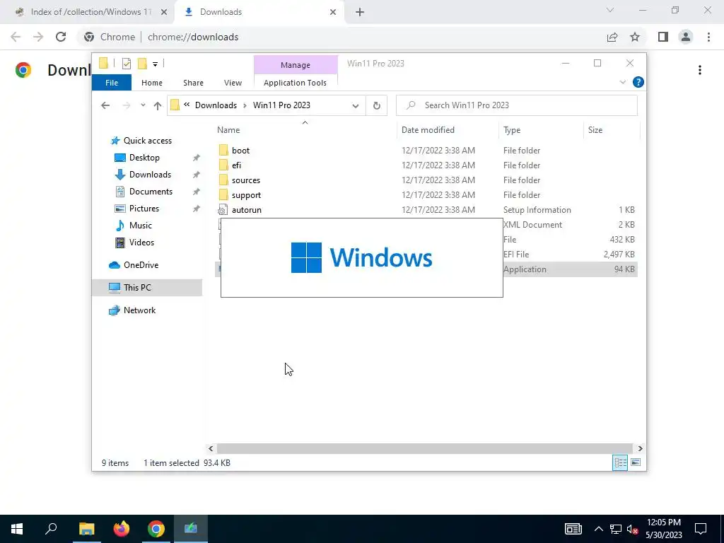Click New folder quick access icon
Image resolution: width=724 pixels, height=543 pixels.
(142, 64)
